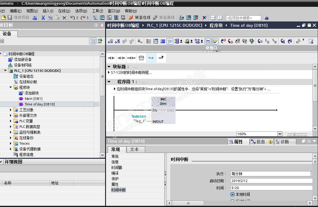Click the 设备 tab in project tree
Viewport: 318px width, 207px height.
9,34
